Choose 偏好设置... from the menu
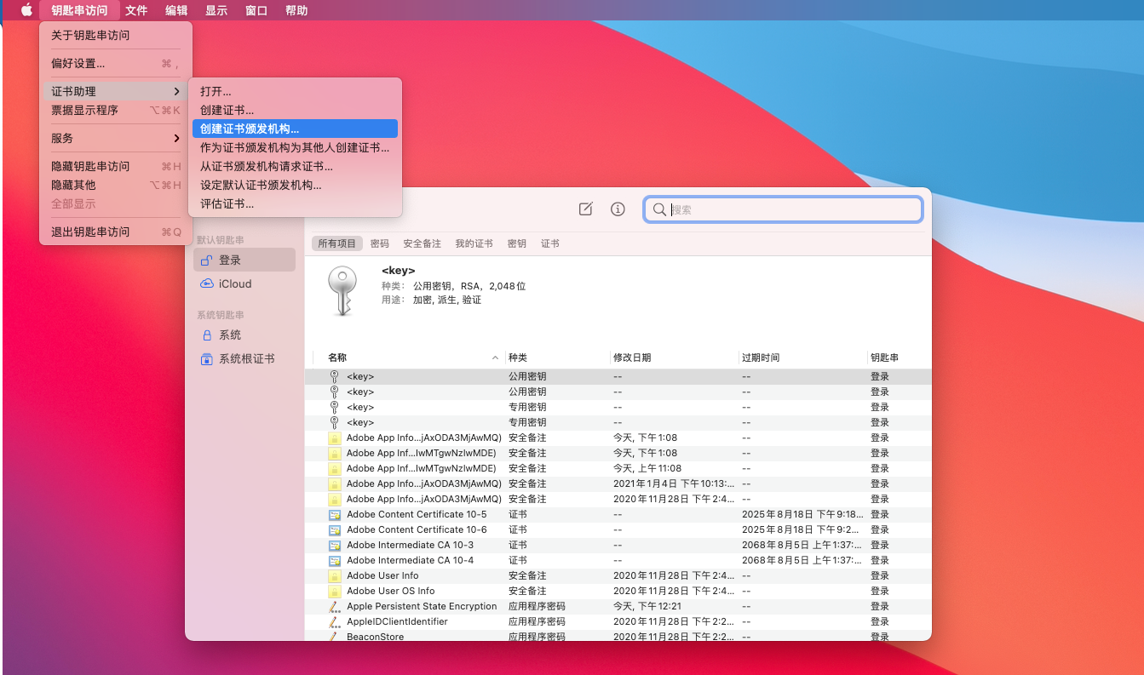1144x675 pixels. 78,64
